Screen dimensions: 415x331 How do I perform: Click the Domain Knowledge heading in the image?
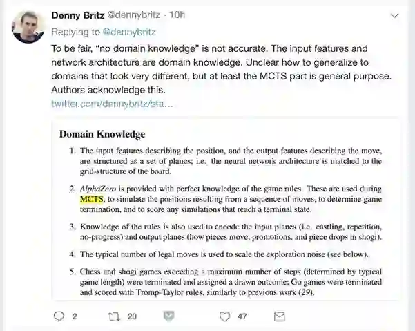click(x=102, y=133)
